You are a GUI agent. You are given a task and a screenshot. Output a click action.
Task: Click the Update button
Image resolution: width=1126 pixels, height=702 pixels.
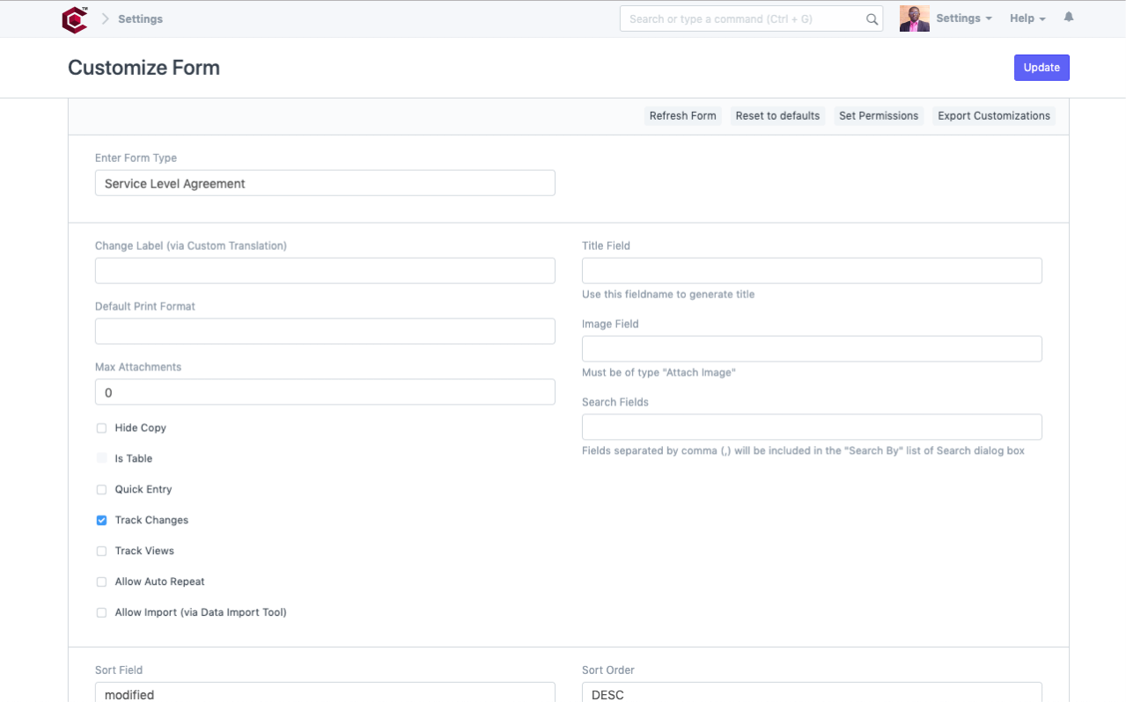tap(1041, 67)
